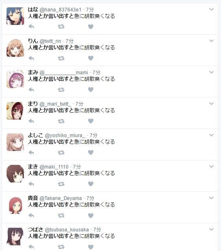The height and width of the screenshot is (251, 221).
Task: Open options dropdown for つばさ's tweet
Action: [x=211, y=229]
